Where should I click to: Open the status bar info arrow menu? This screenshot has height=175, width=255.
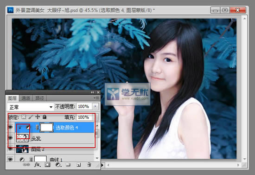102,165
